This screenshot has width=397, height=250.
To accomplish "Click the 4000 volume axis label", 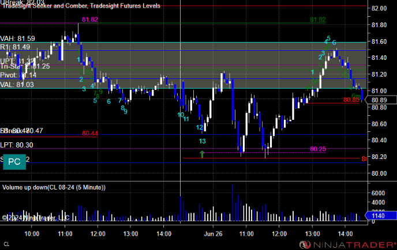I will click(378, 203).
